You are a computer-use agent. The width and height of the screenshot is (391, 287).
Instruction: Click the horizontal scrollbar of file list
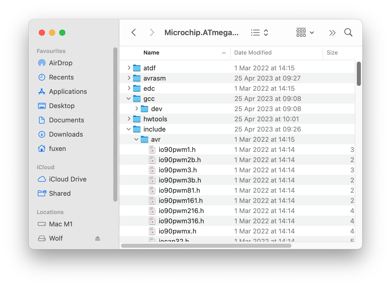(206, 246)
